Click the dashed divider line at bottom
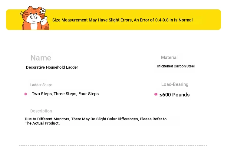The width and height of the screenshot is (227, 156). coord(113,146)
